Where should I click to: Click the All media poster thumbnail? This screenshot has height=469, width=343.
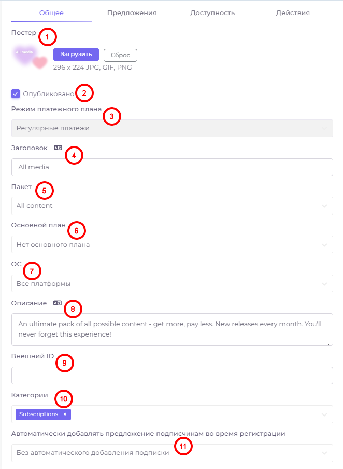click(x=30, y=57)
